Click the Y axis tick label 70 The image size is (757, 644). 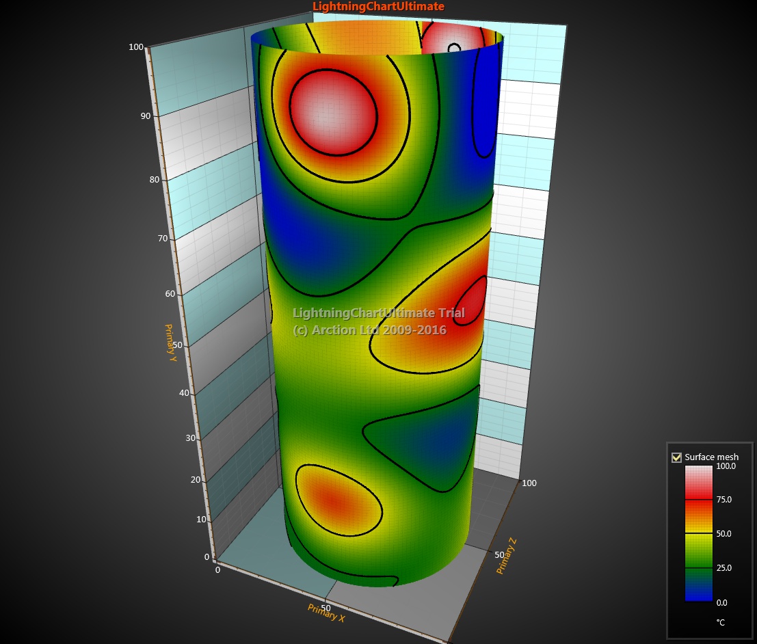coord(163,239)
